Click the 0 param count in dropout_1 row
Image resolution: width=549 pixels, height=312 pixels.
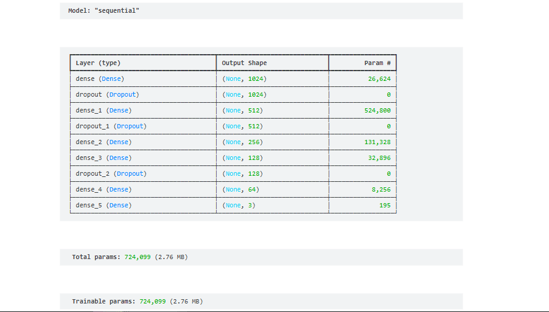[x=389, y=126]
